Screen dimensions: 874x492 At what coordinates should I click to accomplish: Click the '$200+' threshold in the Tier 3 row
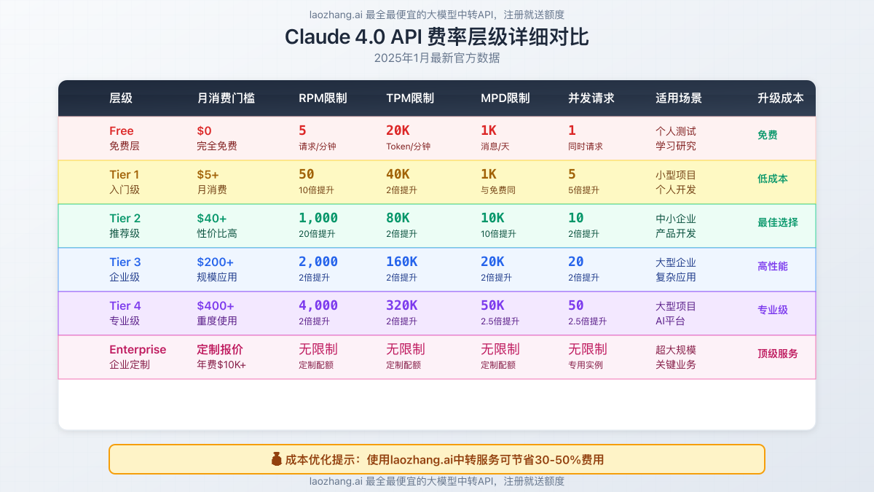(216, 262)
